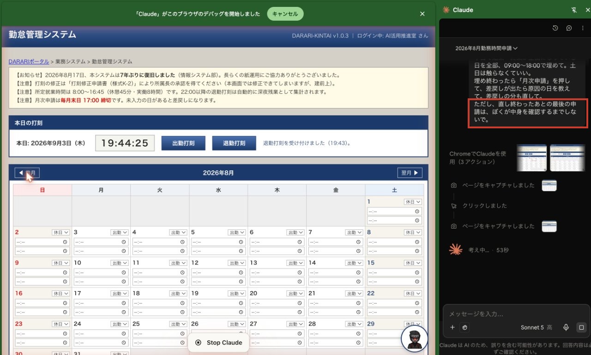Open the second large screenshot thumbnail in chat
Viewport: 591px width, 355px height.
coord(567,158)
